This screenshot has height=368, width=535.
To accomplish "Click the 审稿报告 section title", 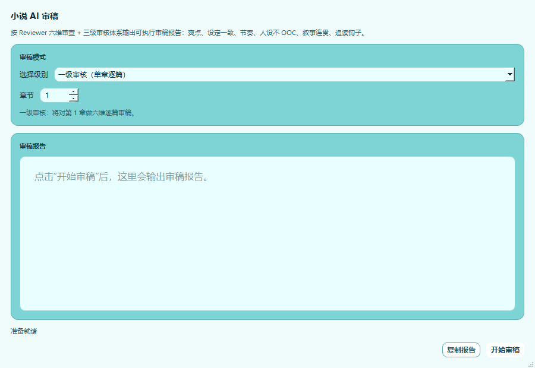I will (33, 146).
